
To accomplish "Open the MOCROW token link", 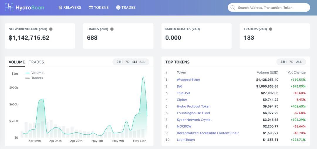I will (184, 127).
